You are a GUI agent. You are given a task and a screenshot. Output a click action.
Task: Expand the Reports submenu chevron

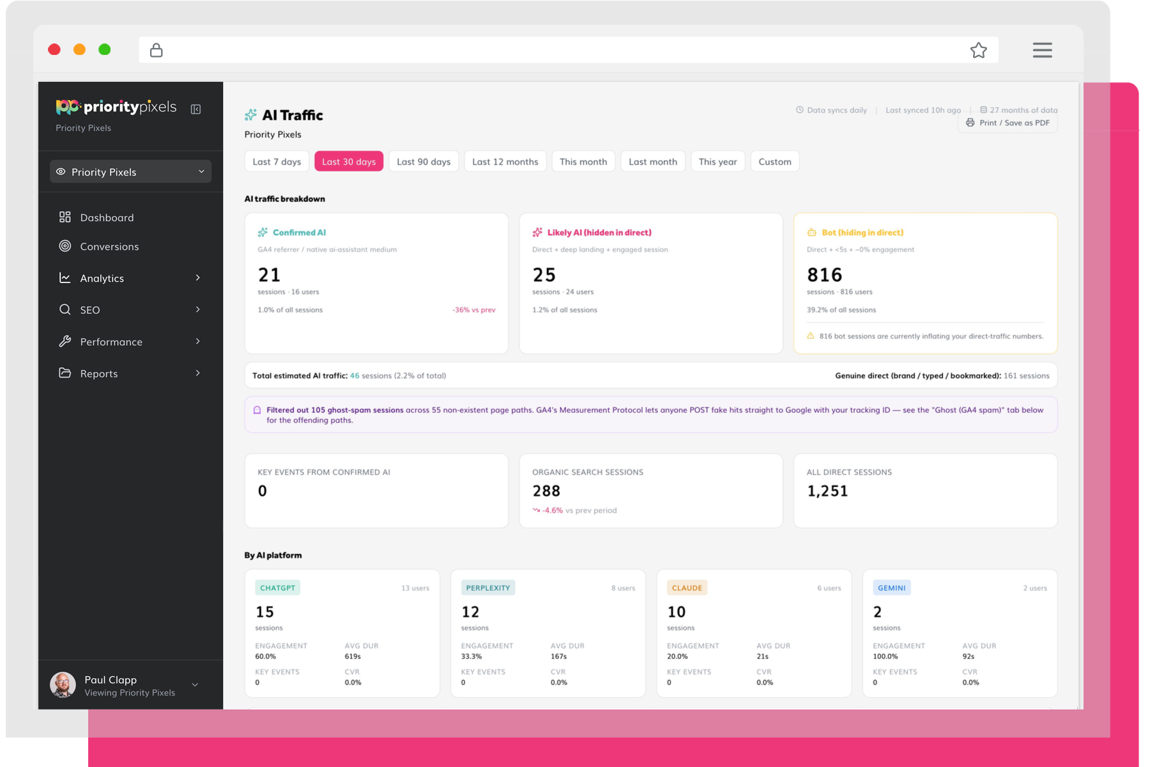tap(198, 373)
